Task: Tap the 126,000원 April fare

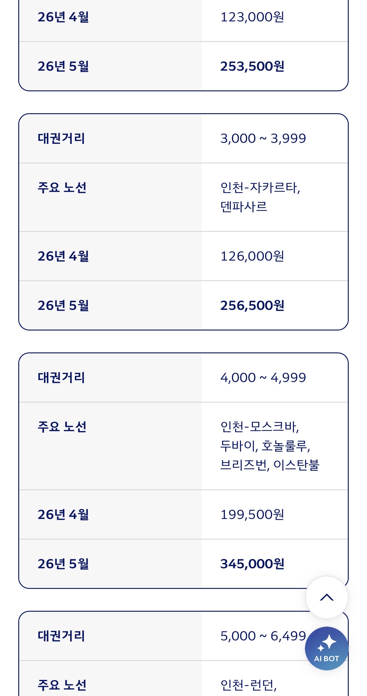Action: (x=252, y=256)
